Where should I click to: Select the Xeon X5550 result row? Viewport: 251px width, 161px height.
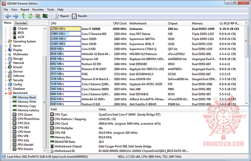pyautogui.click(x=147, y=39)
